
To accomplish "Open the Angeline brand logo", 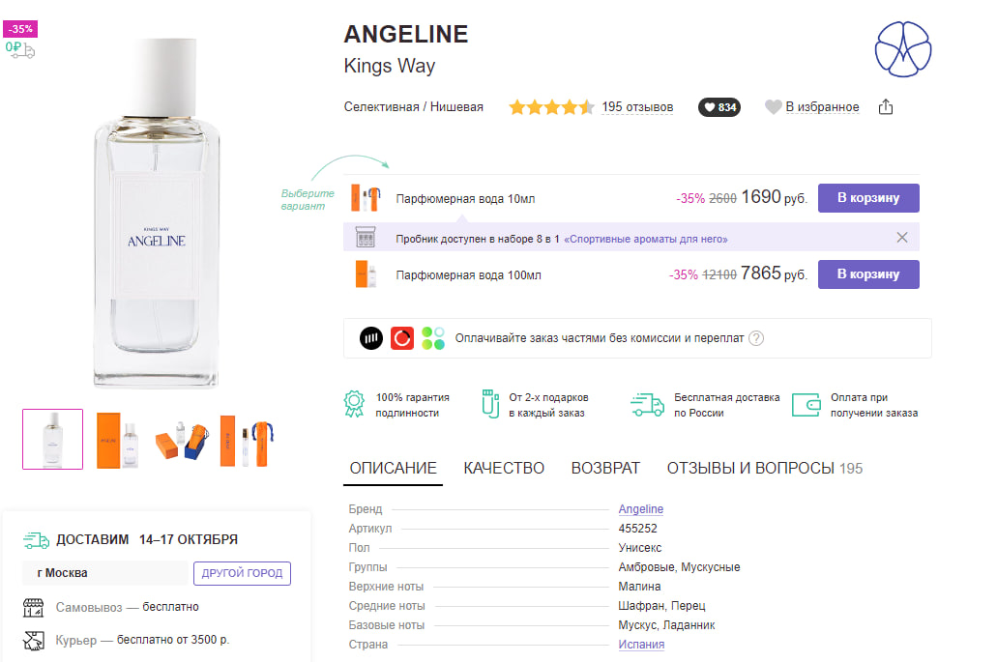I will (903, 49).
